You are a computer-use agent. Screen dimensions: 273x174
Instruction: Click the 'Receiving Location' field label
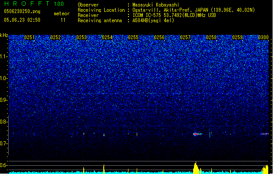[x=101, y=10]
